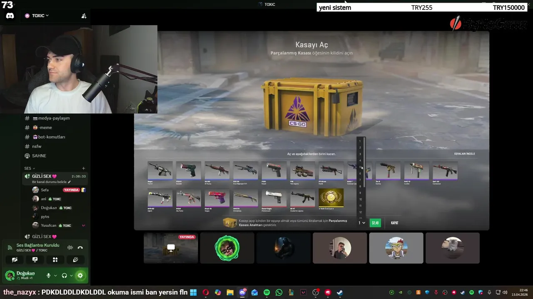The width and height of the screenshot is (533, 299).
Task: Open Discord user settings gear
Action: click(x=80, y=275)
